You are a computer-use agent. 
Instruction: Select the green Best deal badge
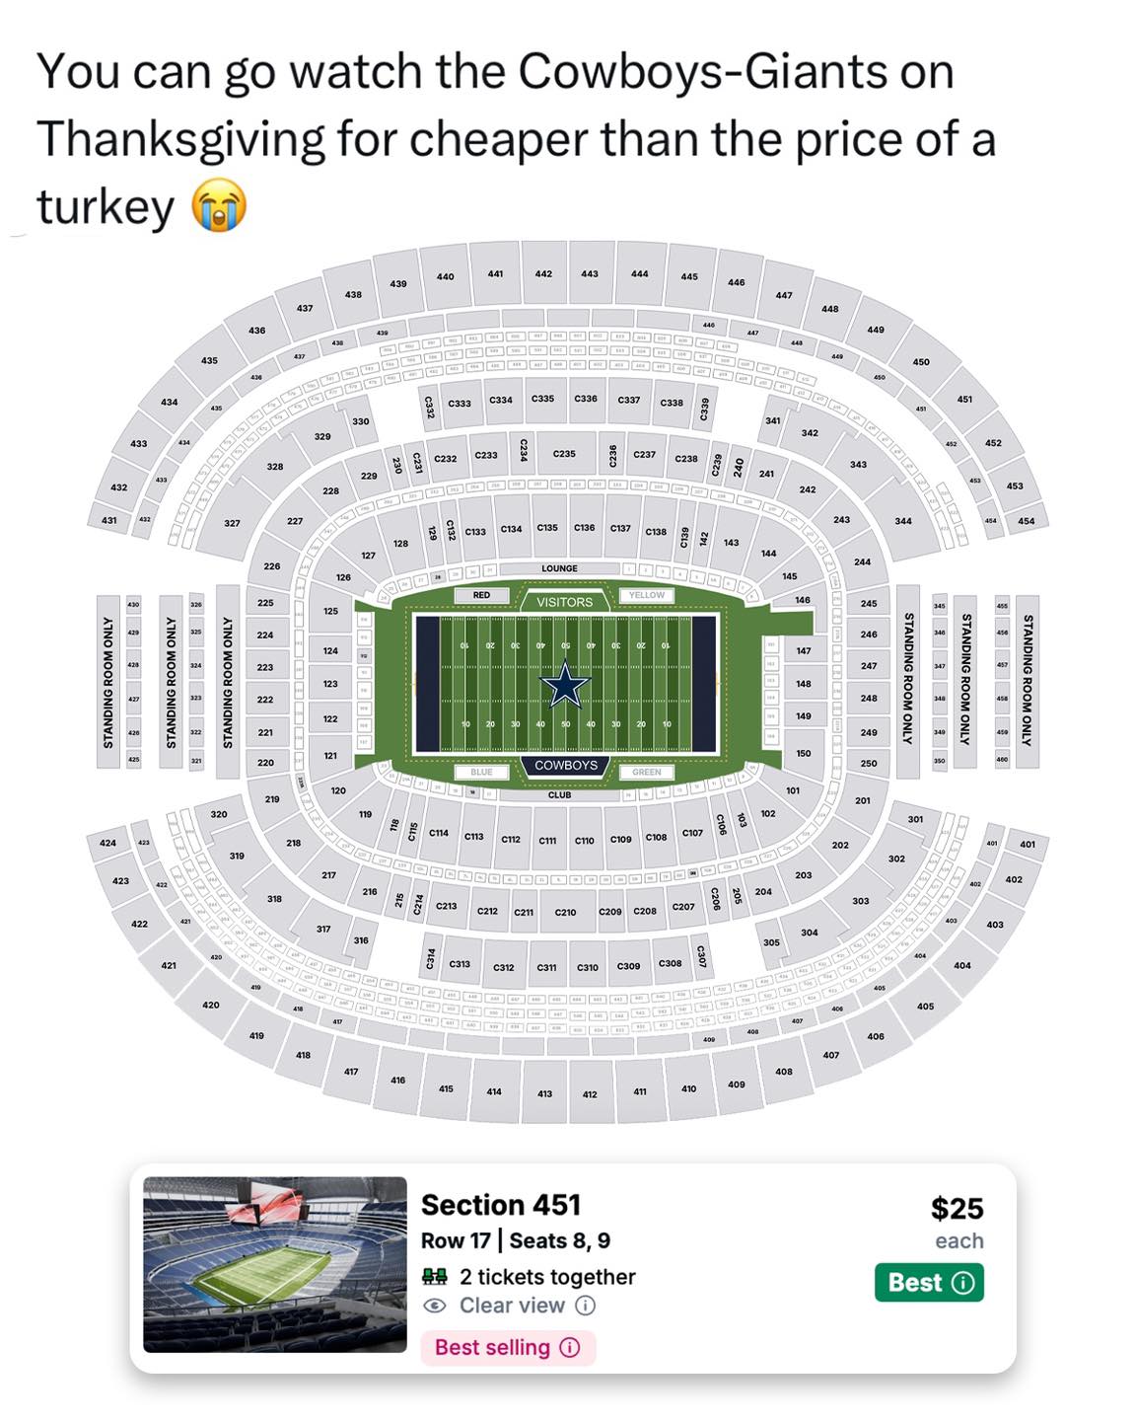pos(929,1282)
